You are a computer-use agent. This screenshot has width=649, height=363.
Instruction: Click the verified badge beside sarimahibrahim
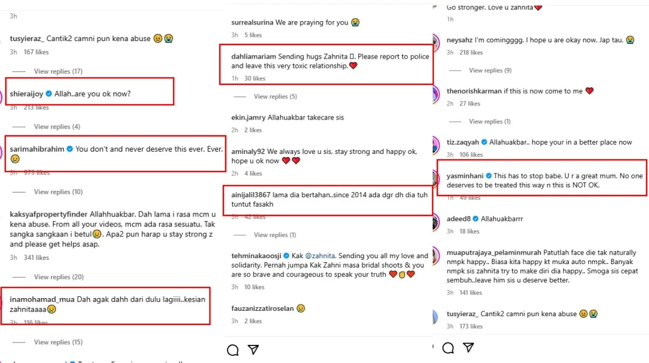pyautogui.click(x=70, y=149)
